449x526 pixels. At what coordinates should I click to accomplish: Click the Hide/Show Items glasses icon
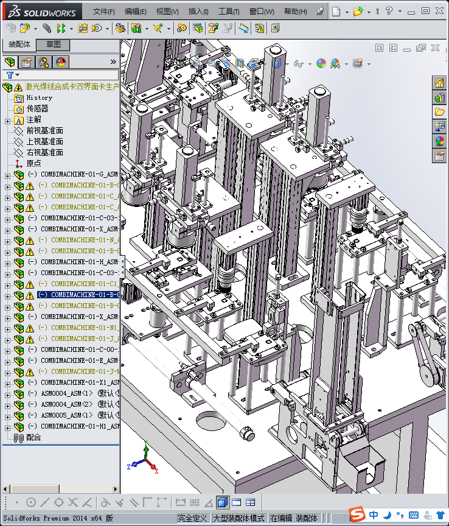[298, 63]
